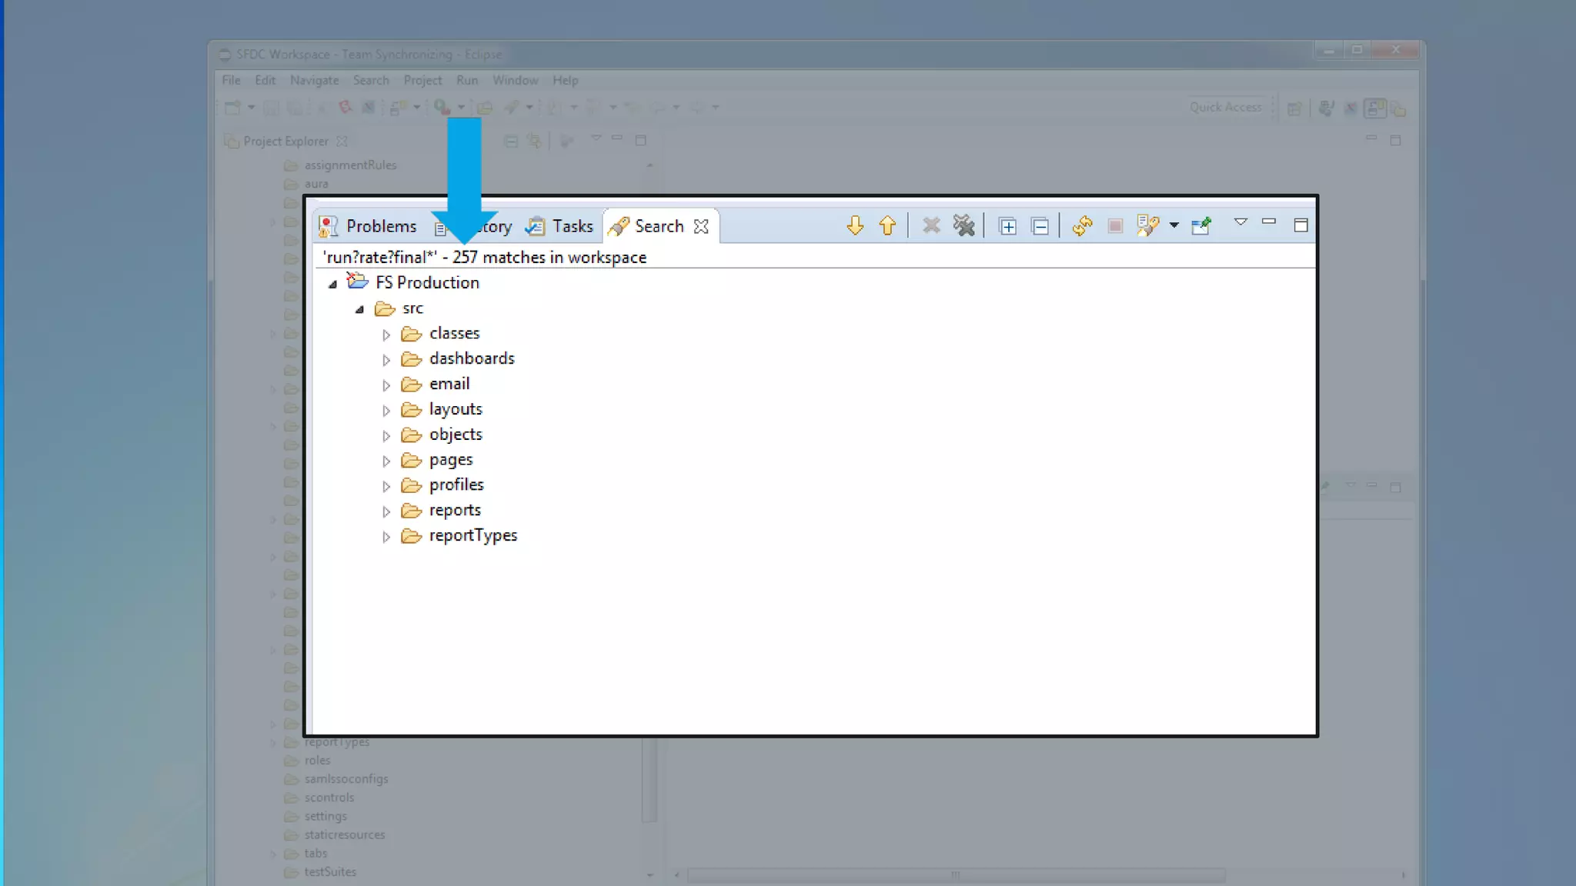Open previous searches dropdown arrow
Screen dimensions: 1576x886
(1174, 225)
